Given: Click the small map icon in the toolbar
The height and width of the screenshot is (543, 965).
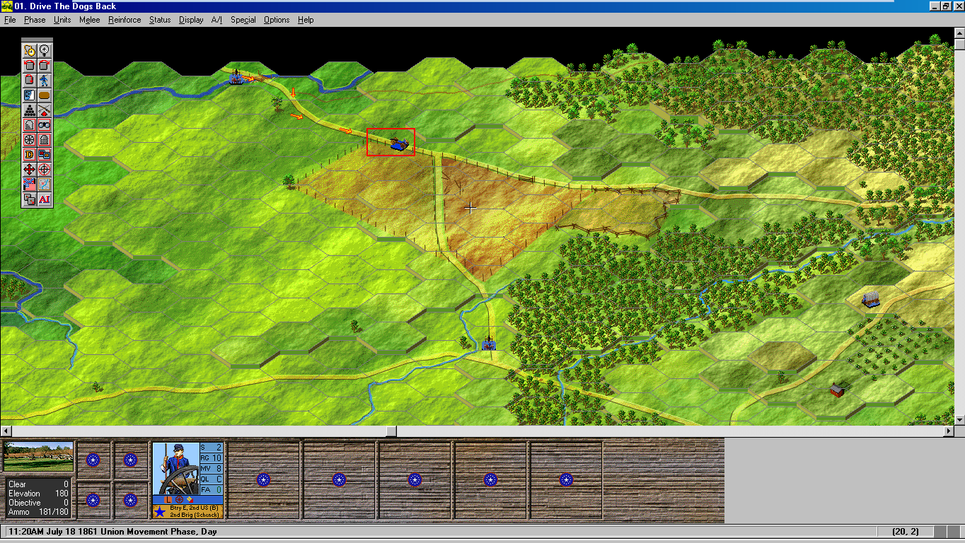Looking at the screenshot, I should point(45,185).
